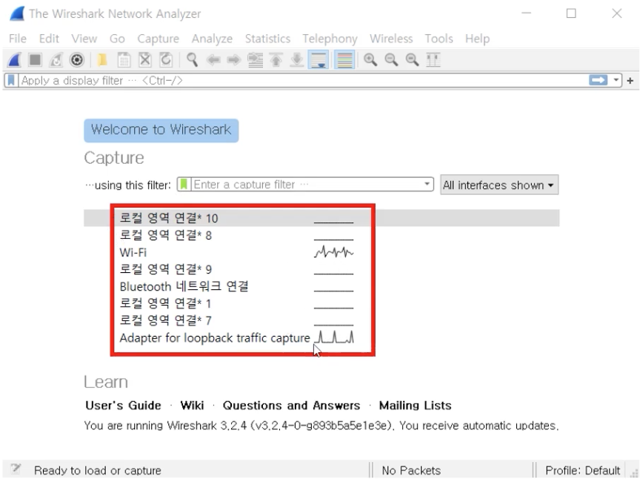This screenshot has width=643, height=485.
Task: Click Welcome to Wireshark banner
Action: (161, 131)
